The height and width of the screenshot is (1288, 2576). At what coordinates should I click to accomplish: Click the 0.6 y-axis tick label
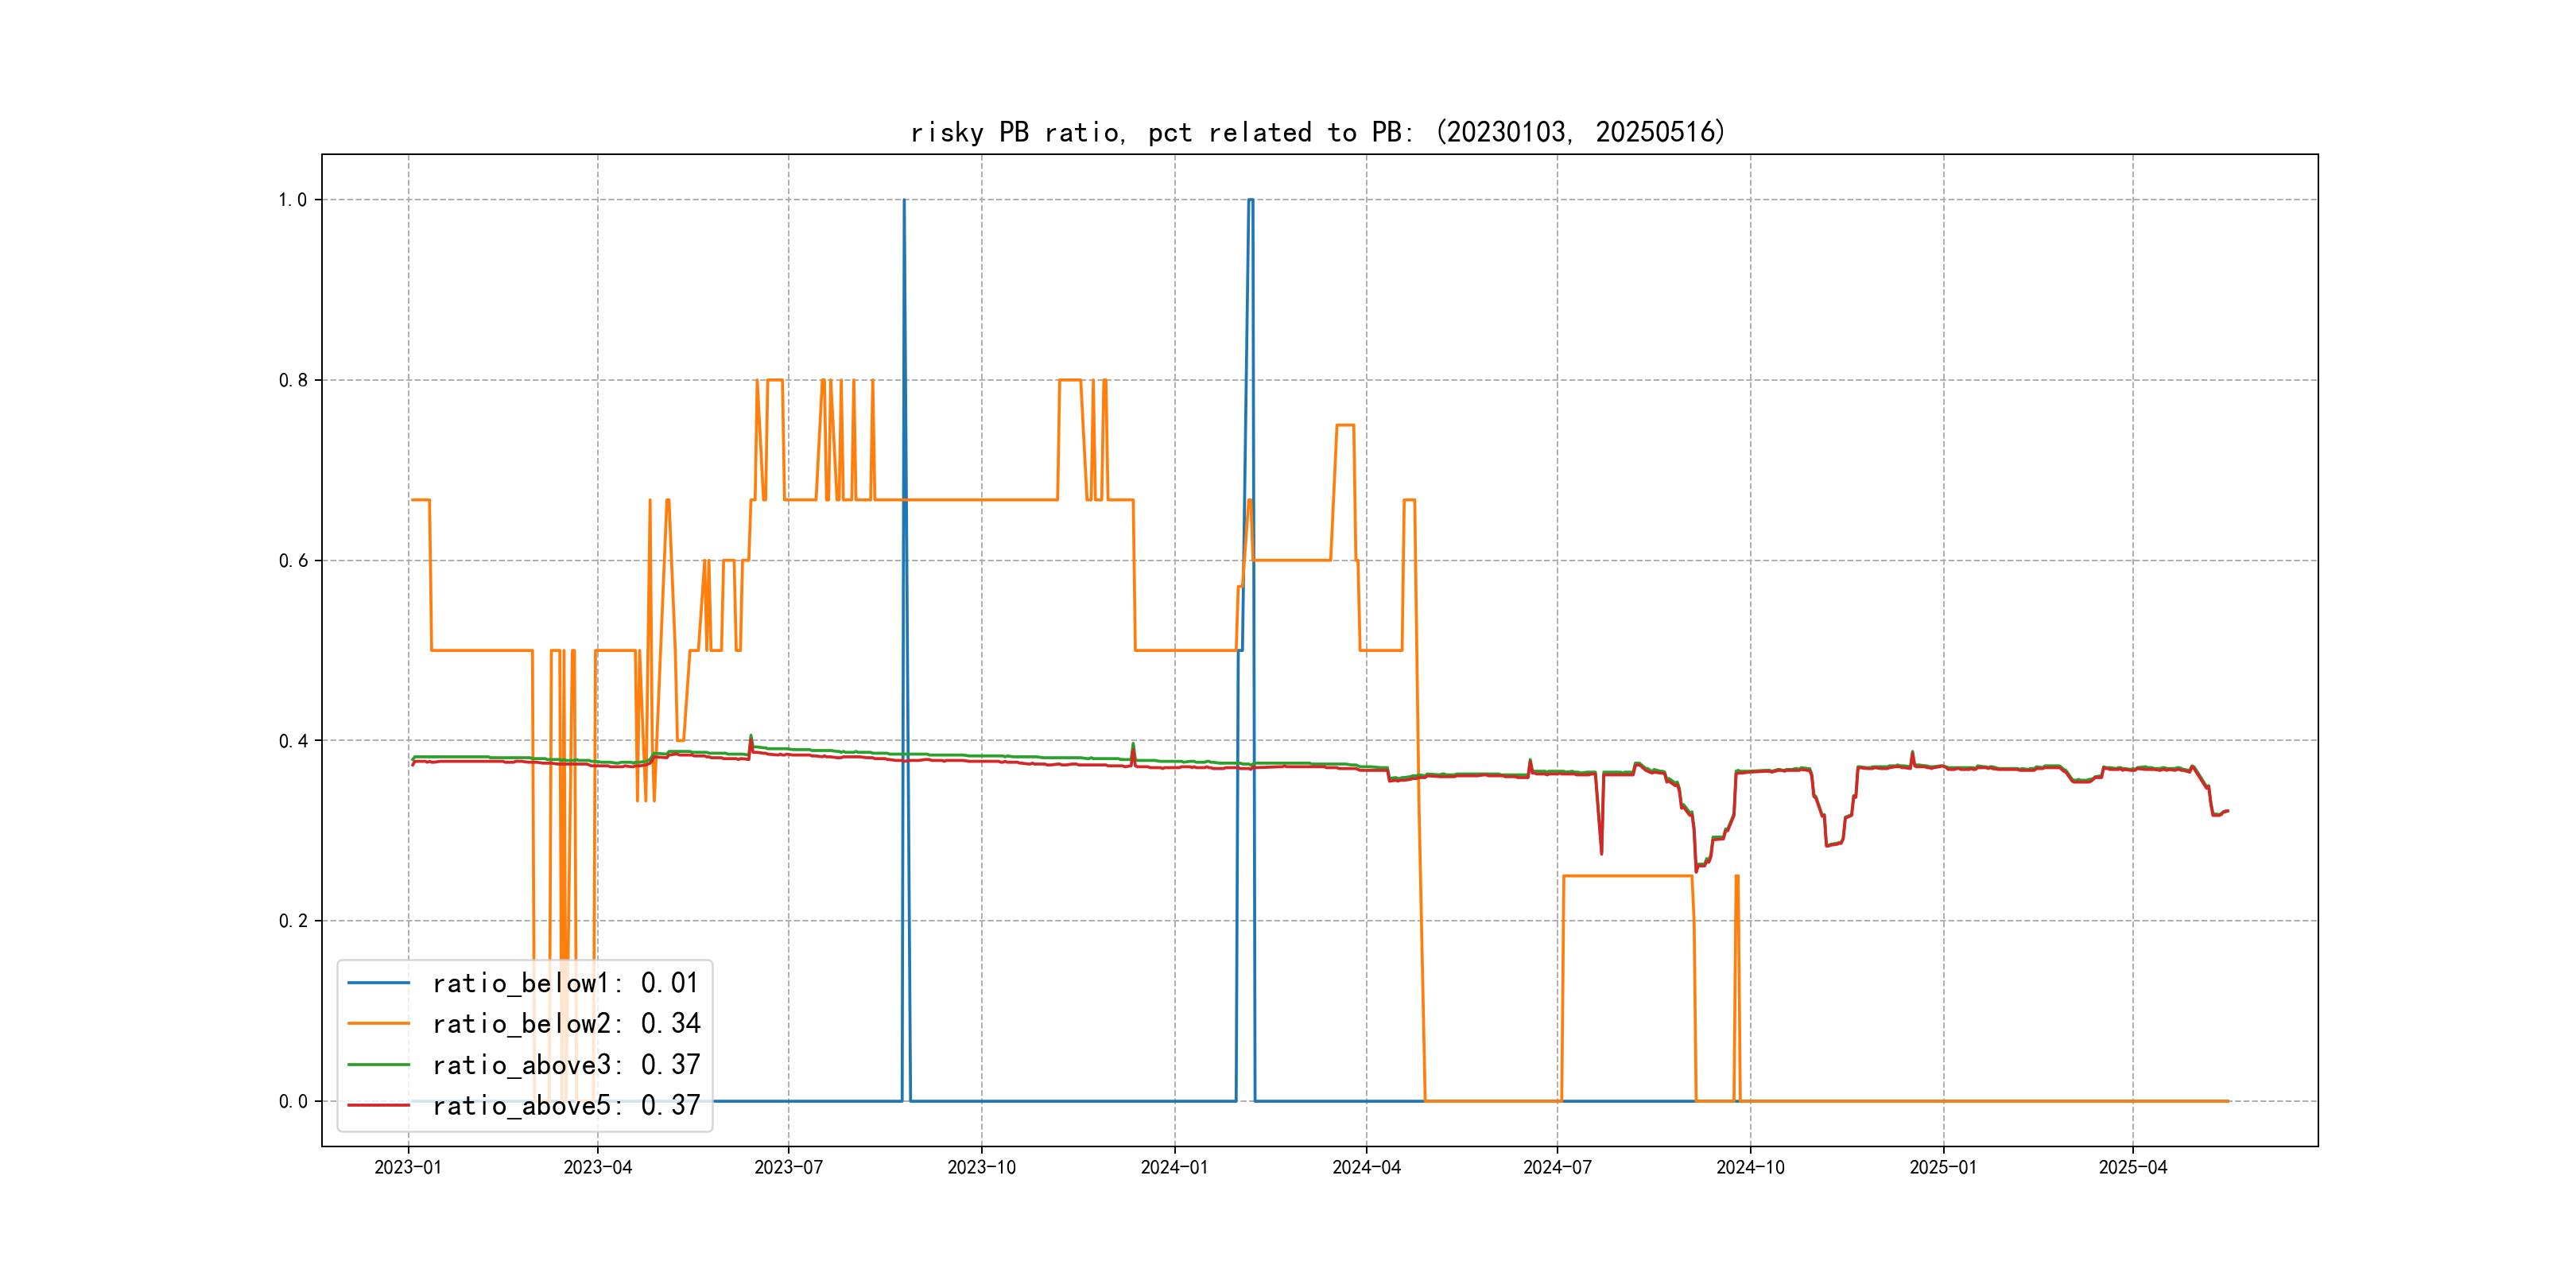293,561
